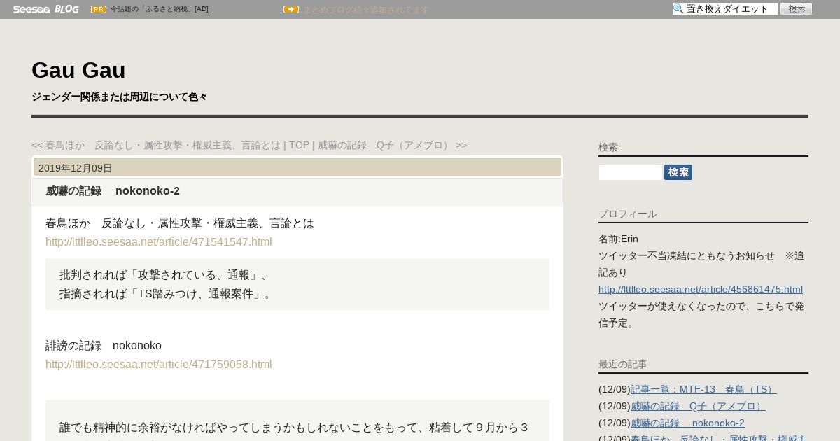Select the sidebar 検索 heading
The width and height of the screenshot is (840, 441).
point(608,147)
